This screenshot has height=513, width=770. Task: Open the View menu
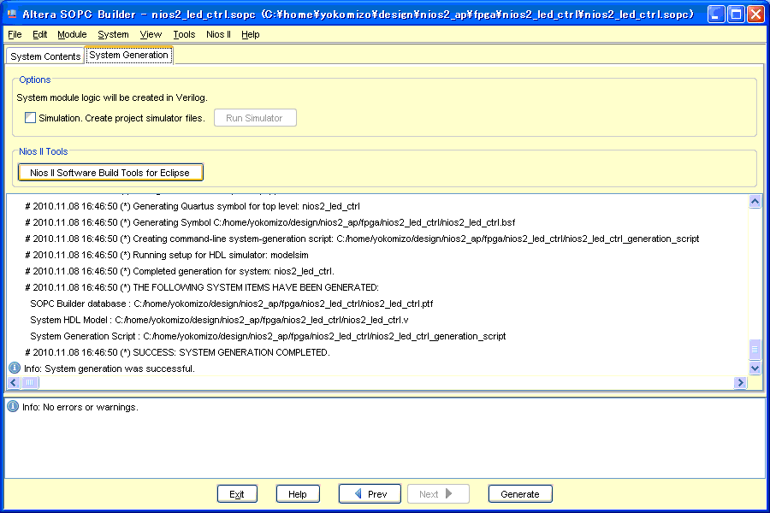coord(151,34)
